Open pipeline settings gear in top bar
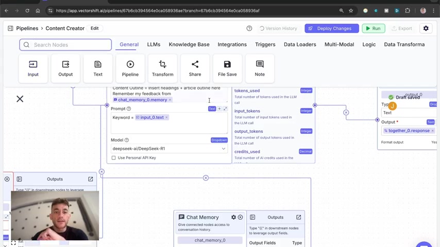 coord(426,28)
